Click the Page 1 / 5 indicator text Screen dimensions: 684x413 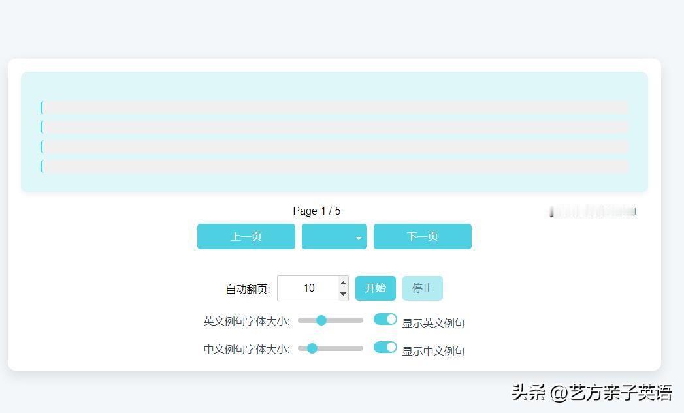[317, 211]
